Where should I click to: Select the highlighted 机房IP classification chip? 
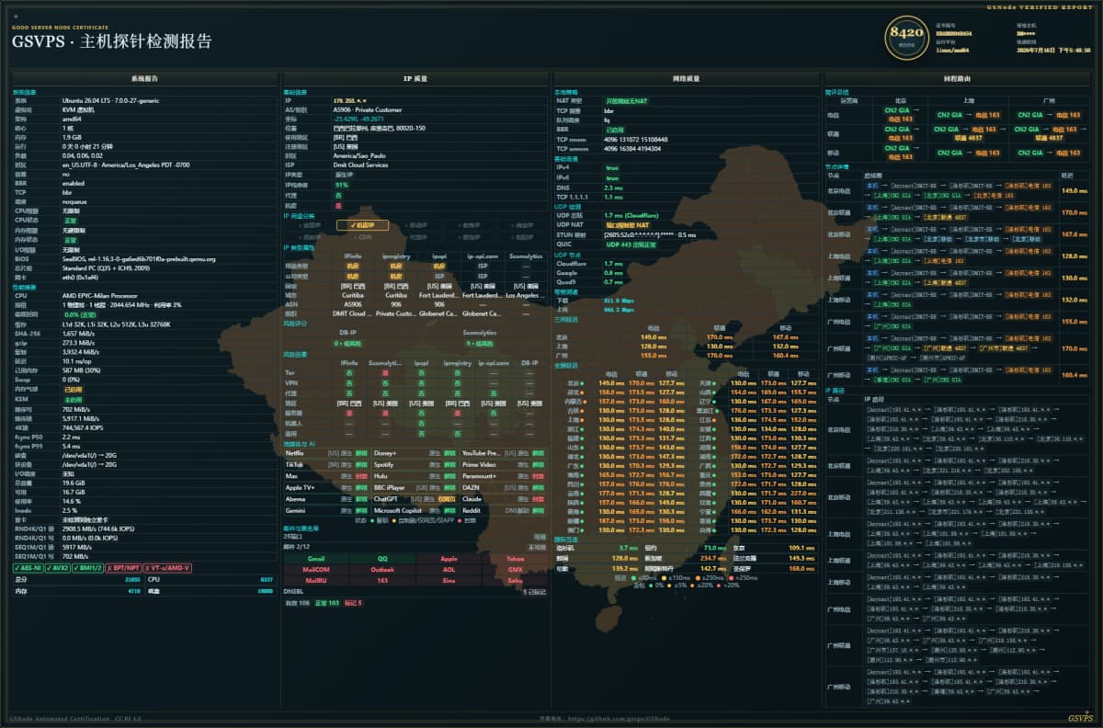(x=362, y=225)
